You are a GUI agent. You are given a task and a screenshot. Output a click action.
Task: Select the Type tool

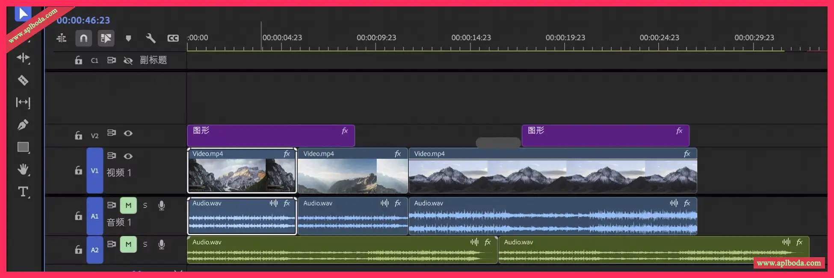[x=23, y=192]
